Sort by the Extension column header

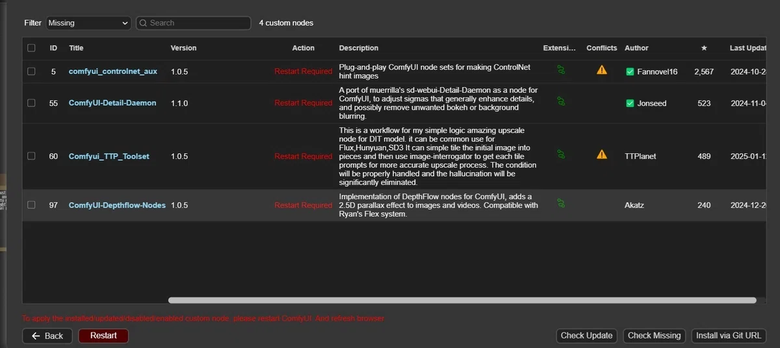click(560, 48)
